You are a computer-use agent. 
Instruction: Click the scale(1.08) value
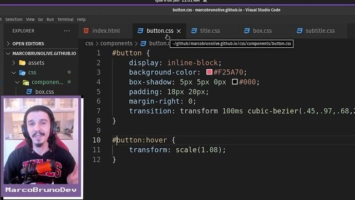[199, 150]
